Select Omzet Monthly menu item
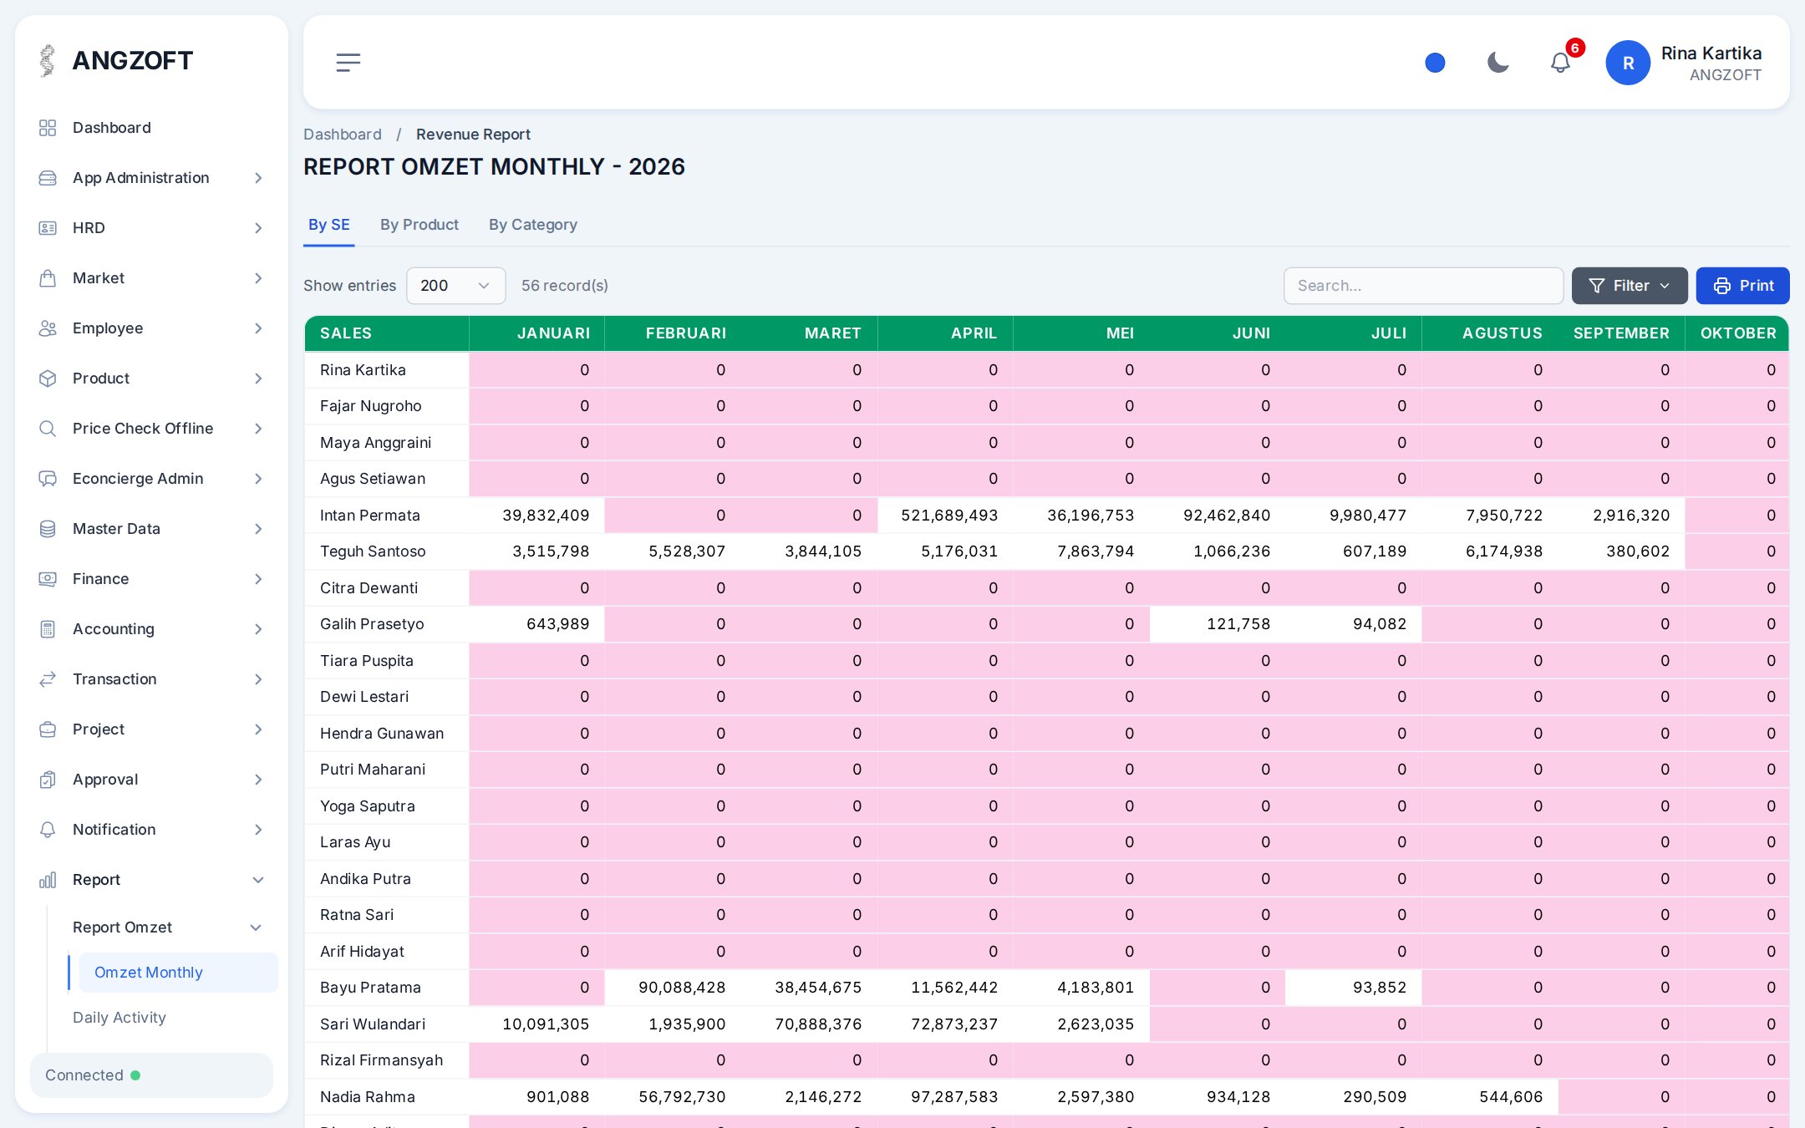The height and width of the screenshot is (1128, 1805). [177, 973]
